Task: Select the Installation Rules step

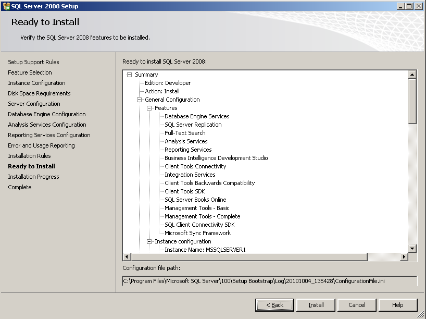Action: pos(29,156)
